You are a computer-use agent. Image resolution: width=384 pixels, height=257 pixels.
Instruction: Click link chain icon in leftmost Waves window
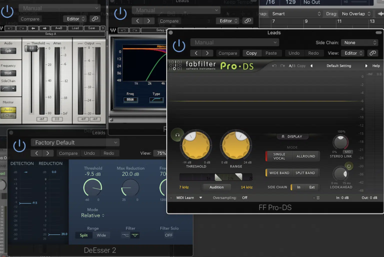[95, 19]
